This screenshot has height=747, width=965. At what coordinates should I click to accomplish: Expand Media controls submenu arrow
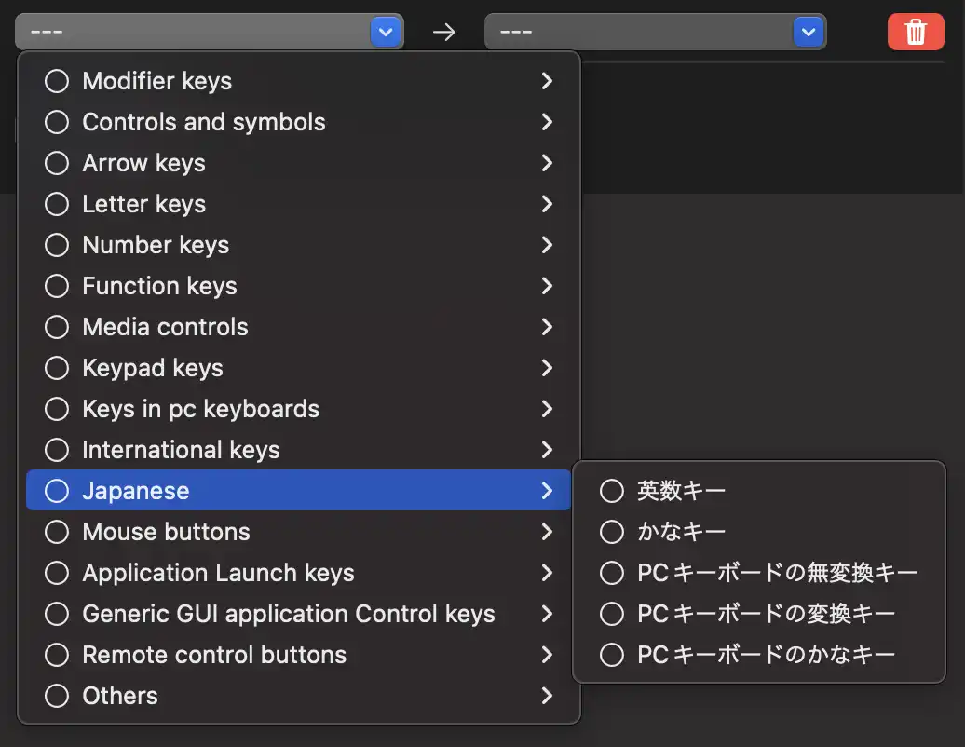tap(547, 327)
